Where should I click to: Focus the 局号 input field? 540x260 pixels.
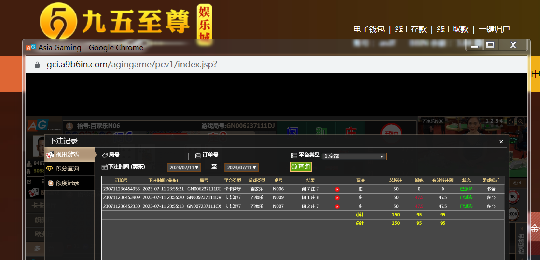click(154, 156)
